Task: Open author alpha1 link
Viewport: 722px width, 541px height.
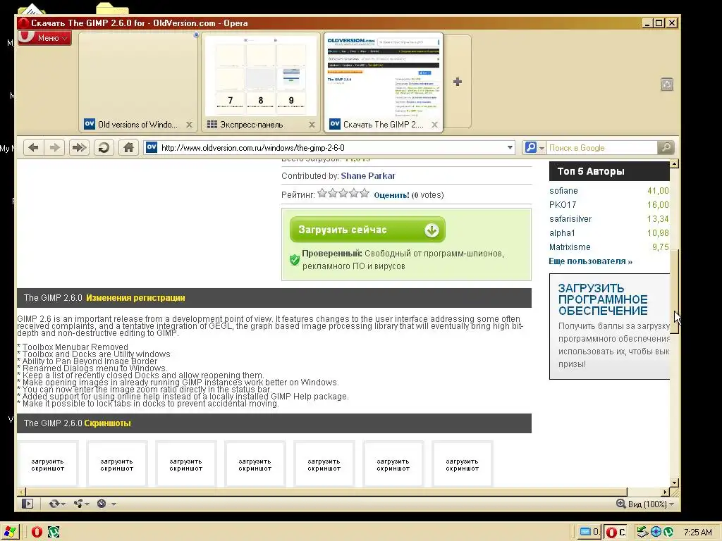Action: 562,233
